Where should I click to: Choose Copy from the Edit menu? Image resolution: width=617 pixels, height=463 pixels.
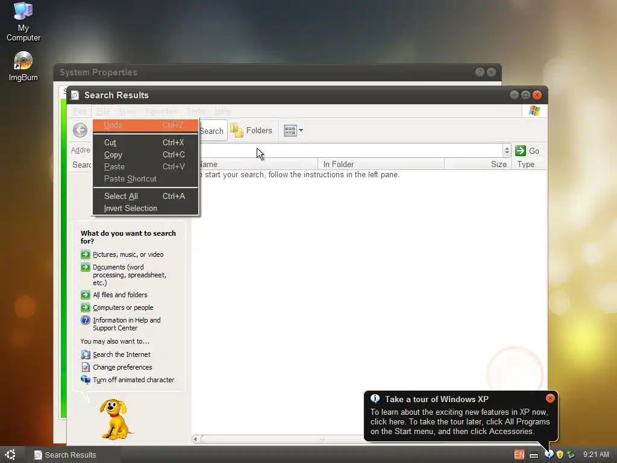145,155
